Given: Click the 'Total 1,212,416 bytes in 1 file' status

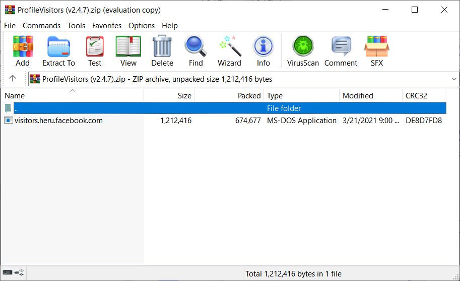Looking at the screenshot, I should click(293, 273).
